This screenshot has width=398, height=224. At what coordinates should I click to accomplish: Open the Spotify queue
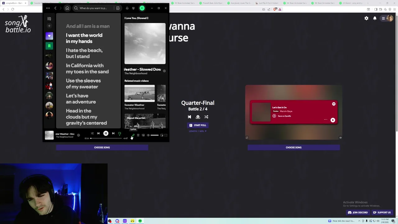tap(138, 135)
